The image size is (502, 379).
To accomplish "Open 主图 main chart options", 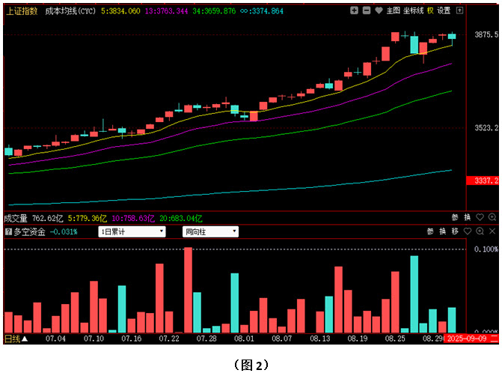I will (x=394, y=10).
